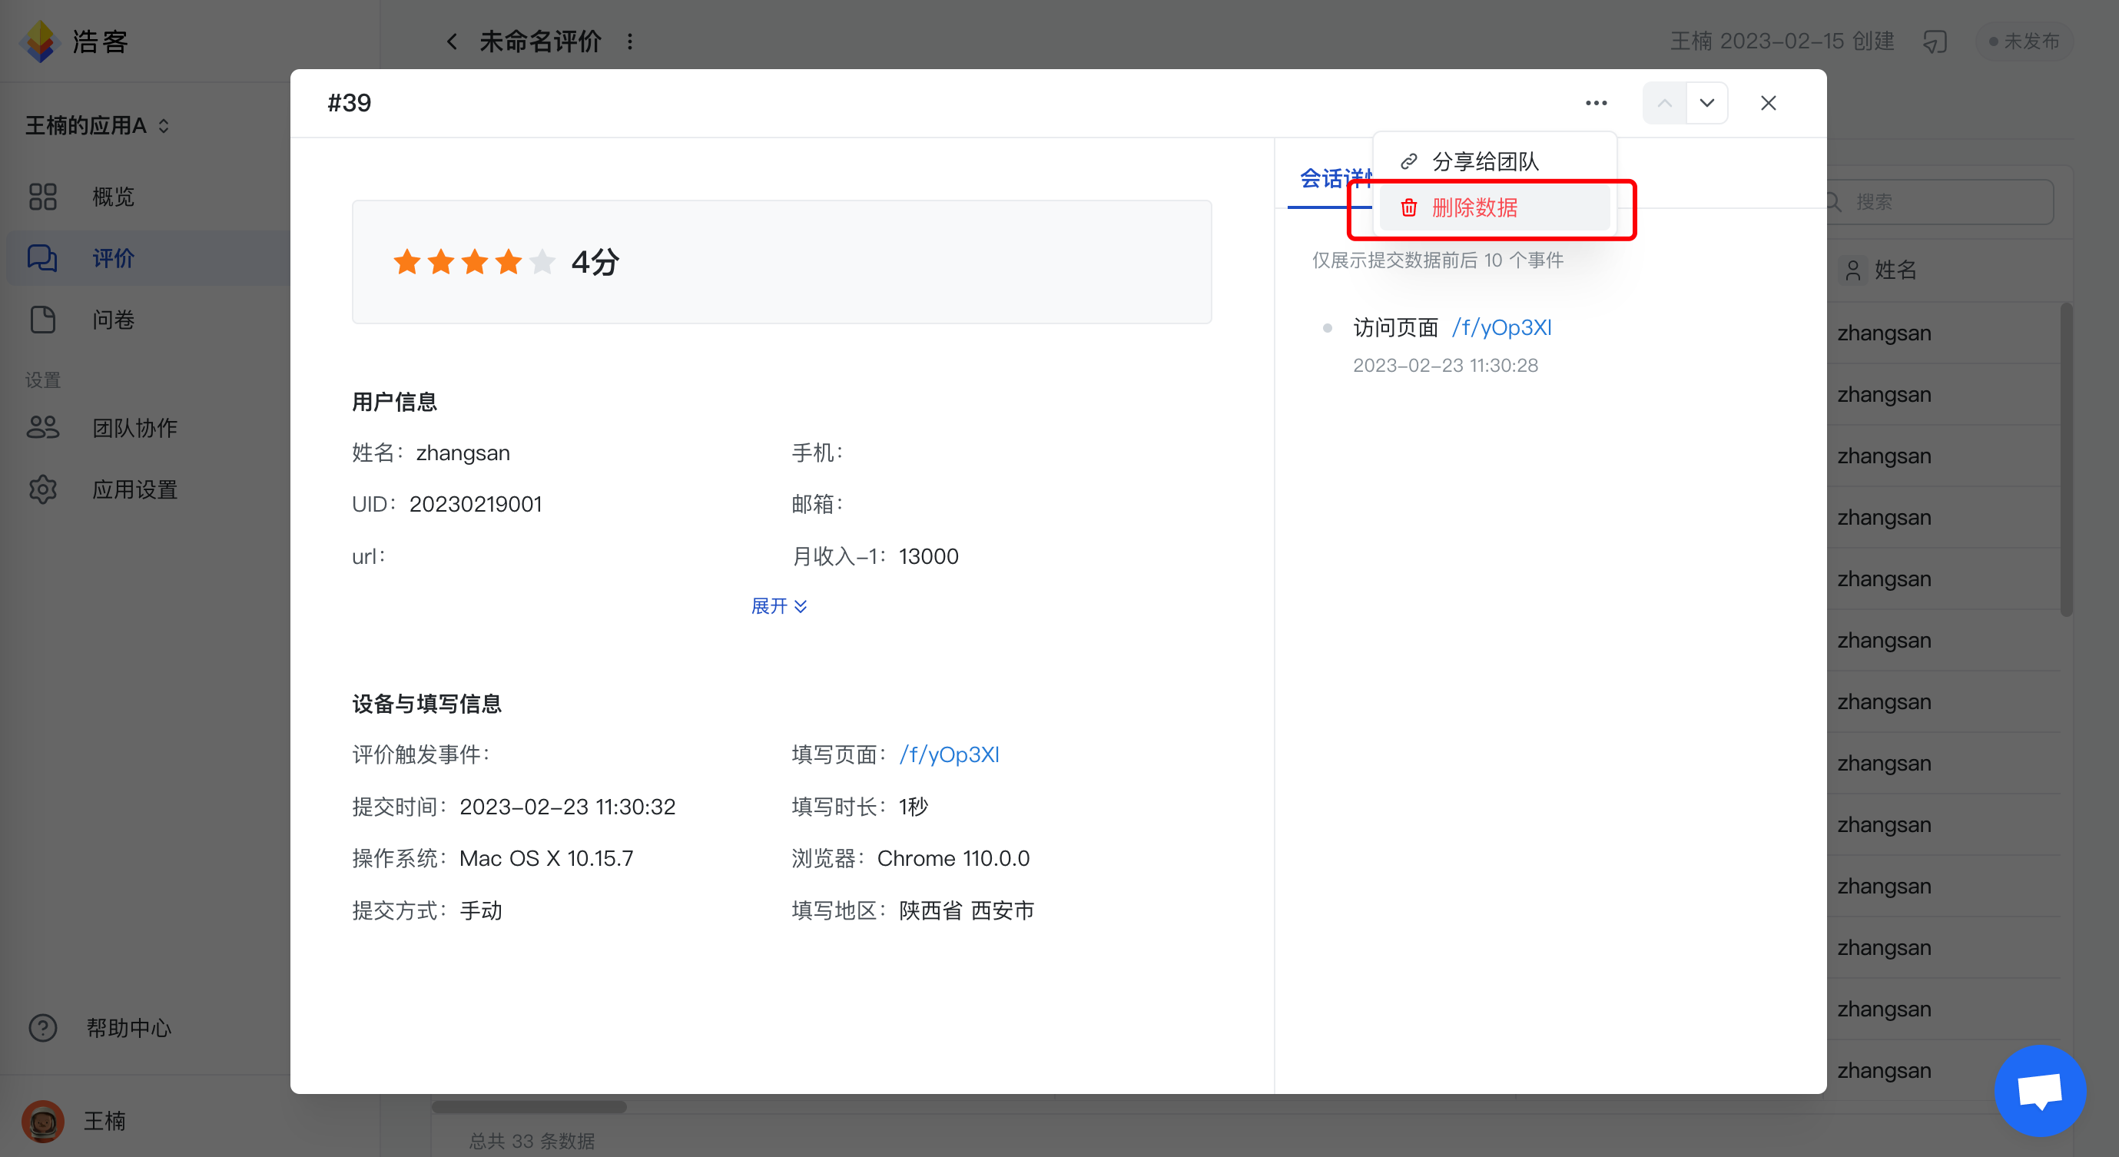The height and width of the screenshot is (1157, 2119).
Task: Open the 王楠的应用A app switcher
Action: [x=97, y=126]
